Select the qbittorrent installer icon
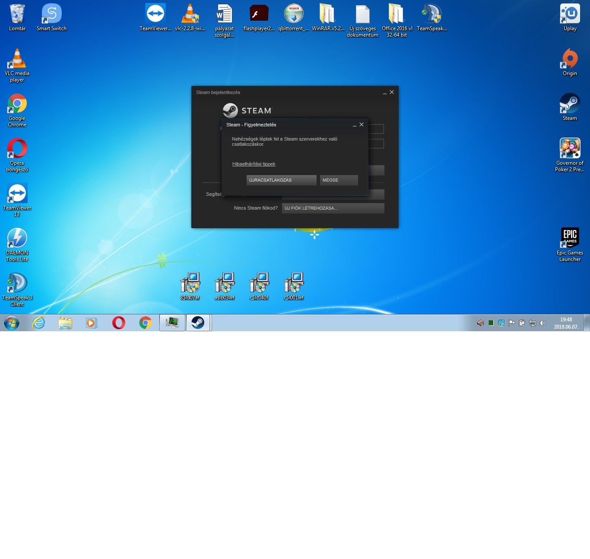This screenshot has height=559, width=590. 294,18
